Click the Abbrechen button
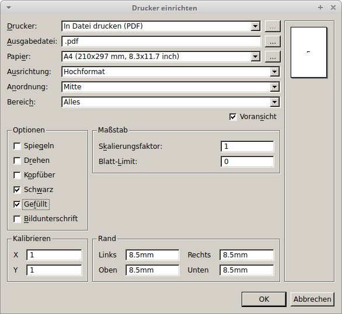The width and height of the screenshot is (342, 314). [x=312, y=299]
